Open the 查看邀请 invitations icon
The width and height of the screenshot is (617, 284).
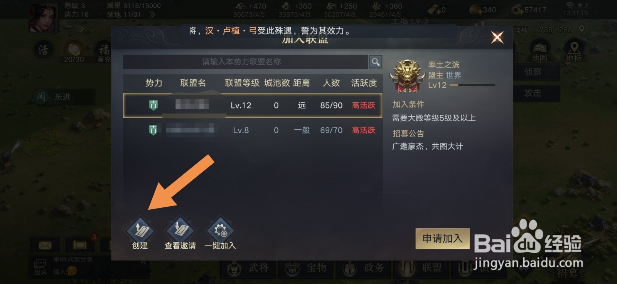pyautogui.click(x=180, y=231)
